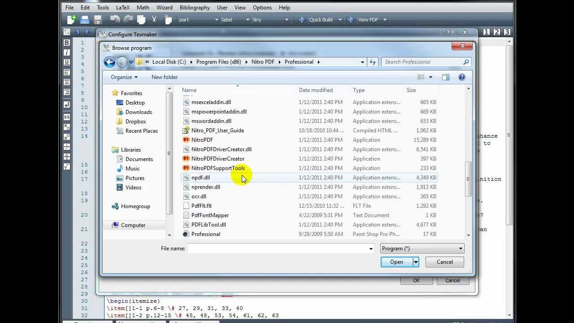Image resolution: width=574 pixels, height=323 pixels.
Task: Open the Bibliography menu
Action: pyautogui.click(x=195, y=8)
